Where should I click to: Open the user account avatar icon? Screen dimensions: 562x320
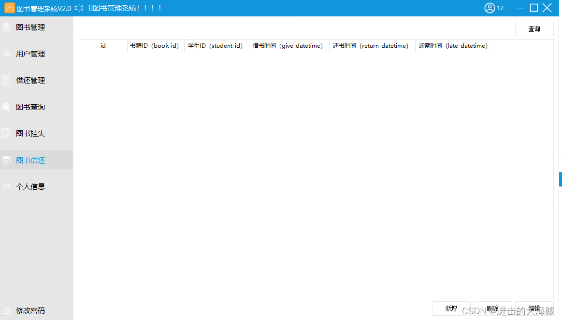(489, 8)
